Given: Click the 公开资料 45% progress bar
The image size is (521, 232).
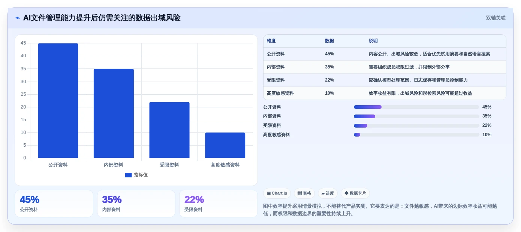Looking at the screenshot, I should (x=416, y=107).
